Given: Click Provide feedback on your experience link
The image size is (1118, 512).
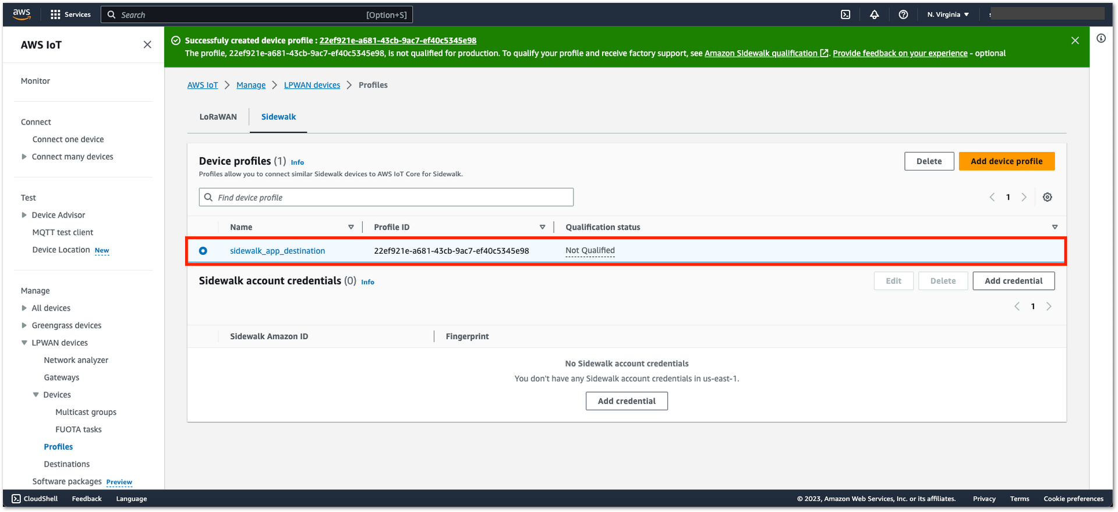Looking at the screenshot, I should coord(900,54).
